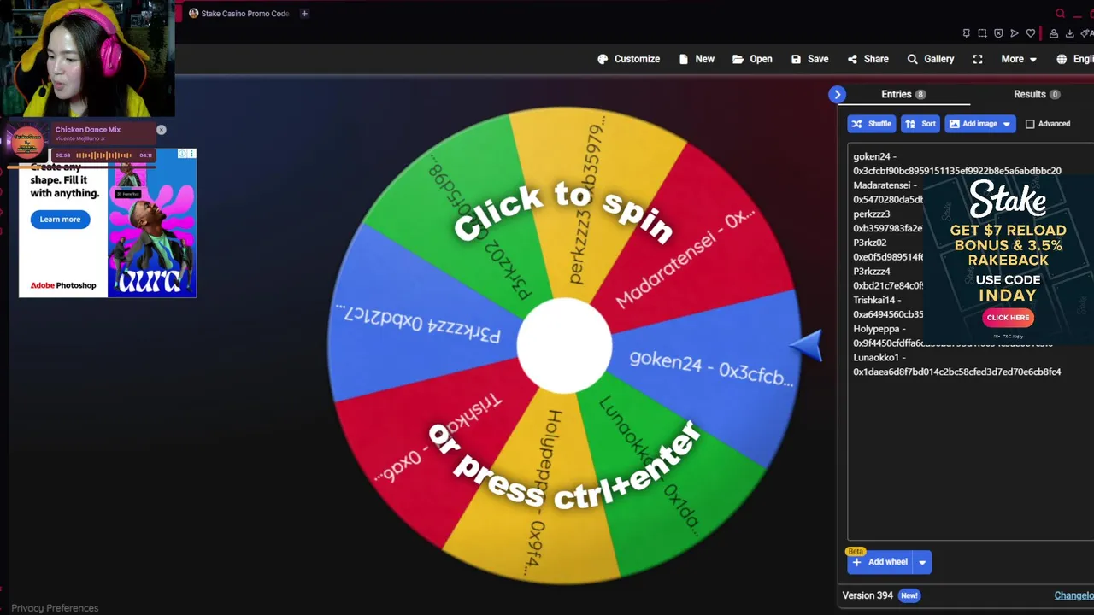
Task: Click the ad info icon
Action: pyautogui.click(x=182, y=154)
